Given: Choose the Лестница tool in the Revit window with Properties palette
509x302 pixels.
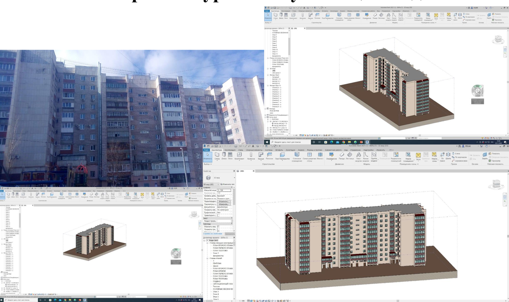Looking at the screenshot, I should (x=350, y=156).
